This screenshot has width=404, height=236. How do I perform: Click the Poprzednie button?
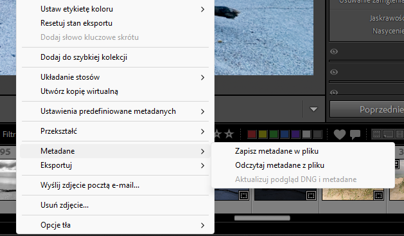[367, 109]
